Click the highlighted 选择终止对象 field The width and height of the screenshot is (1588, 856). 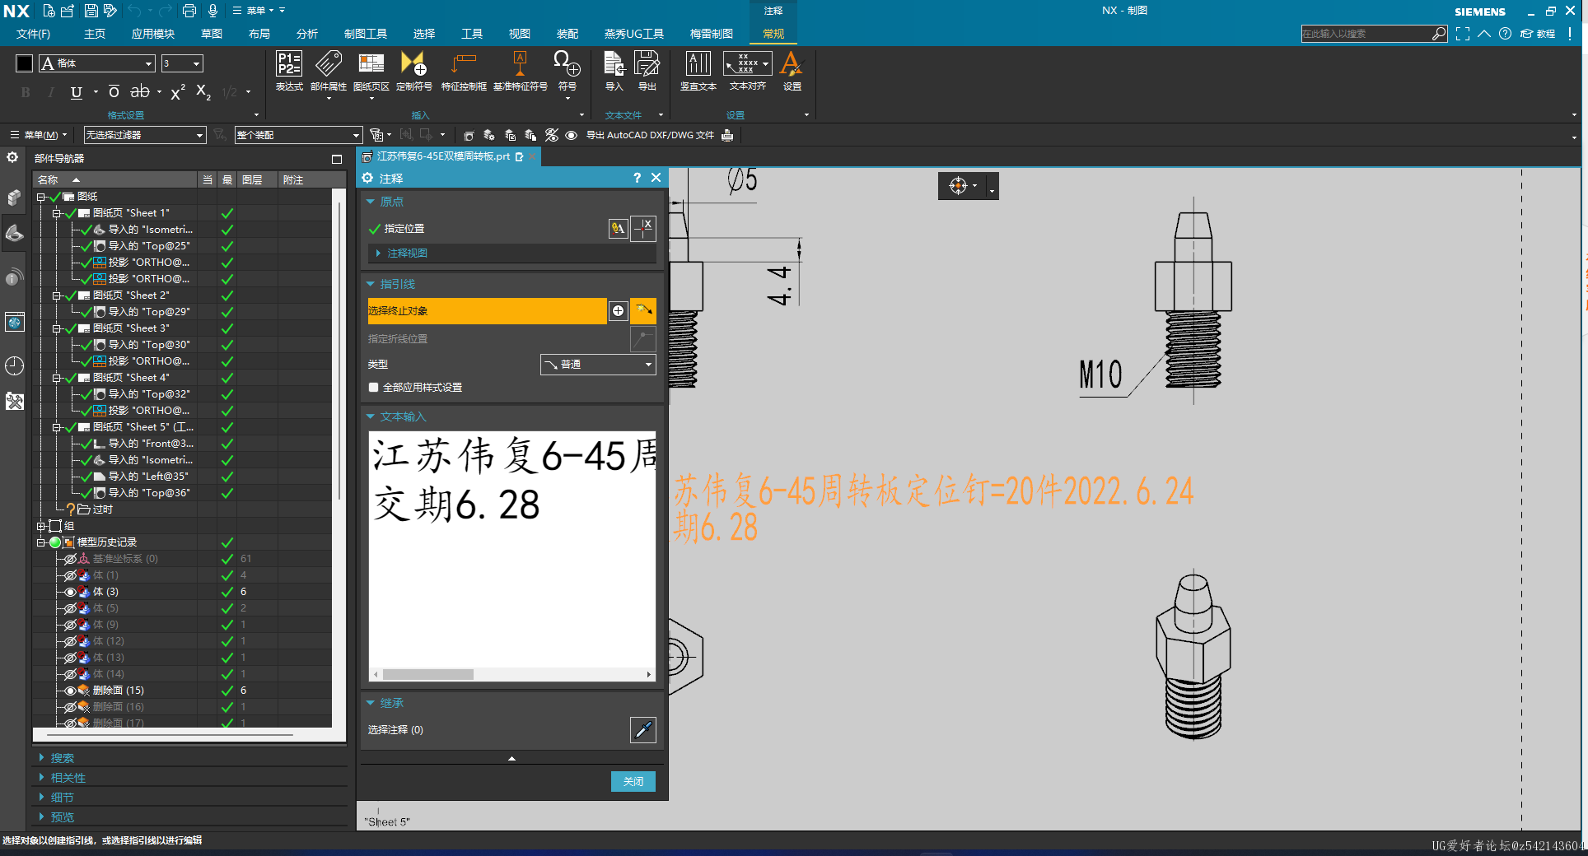point(487,310)
